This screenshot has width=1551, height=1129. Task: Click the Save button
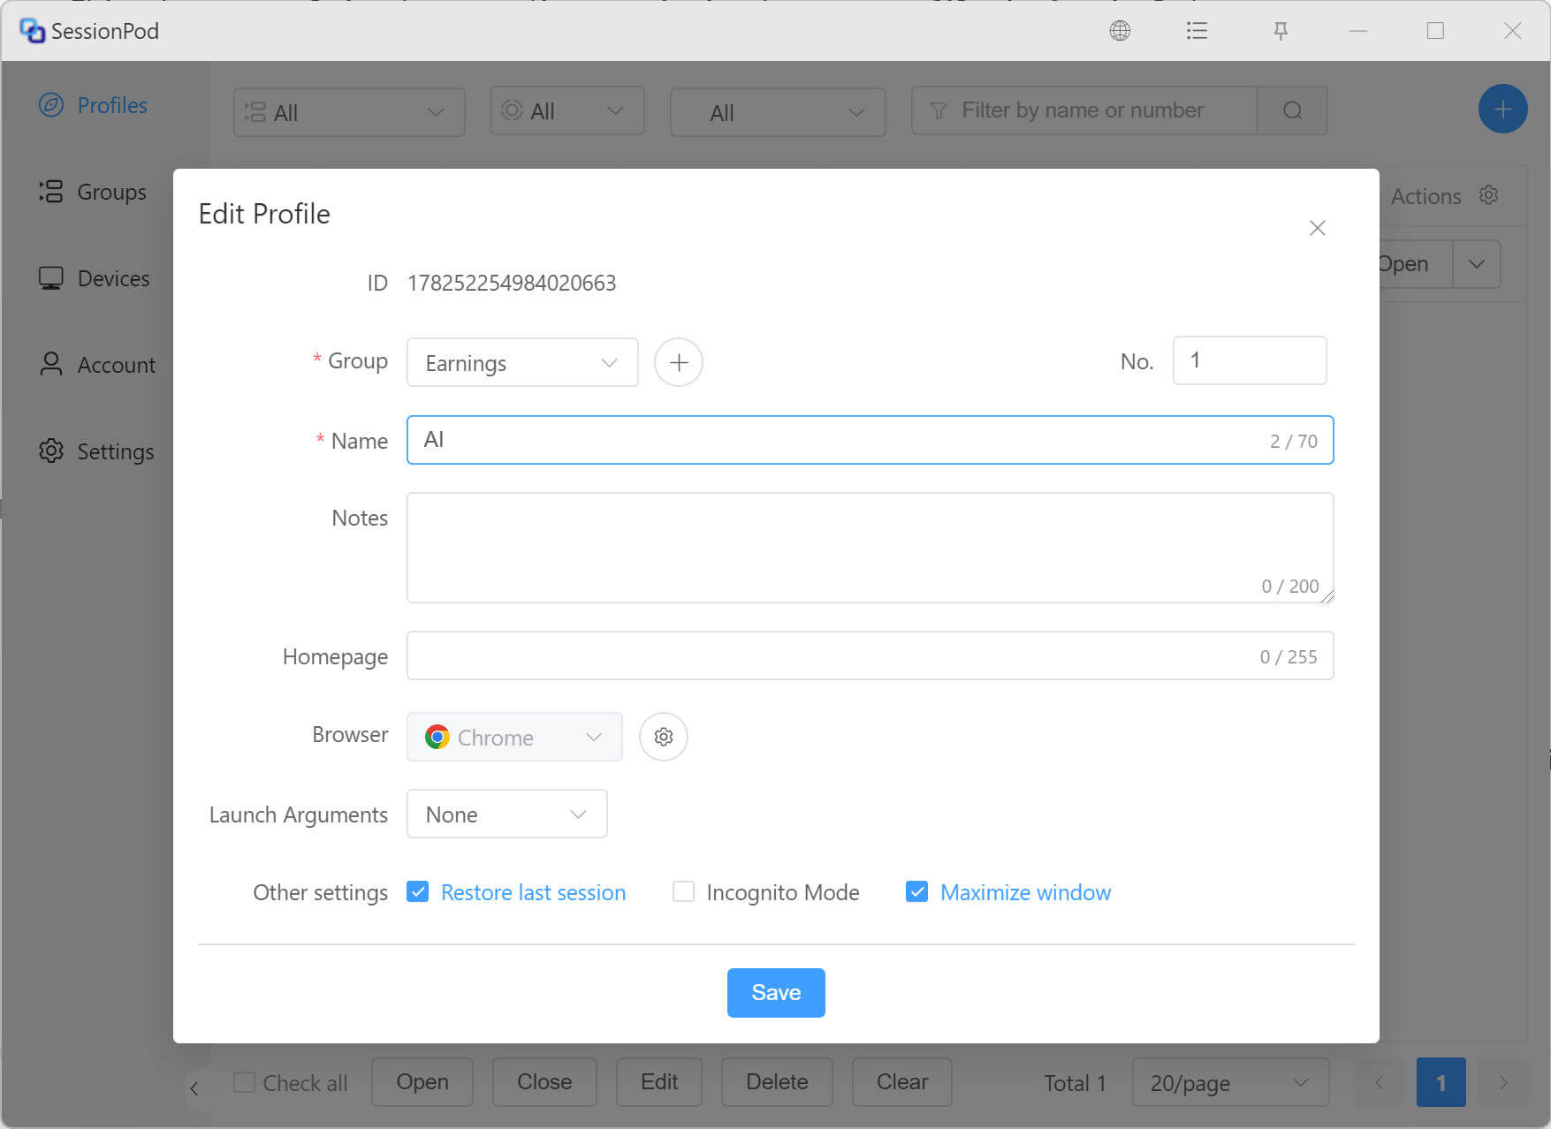pos(776,992)
